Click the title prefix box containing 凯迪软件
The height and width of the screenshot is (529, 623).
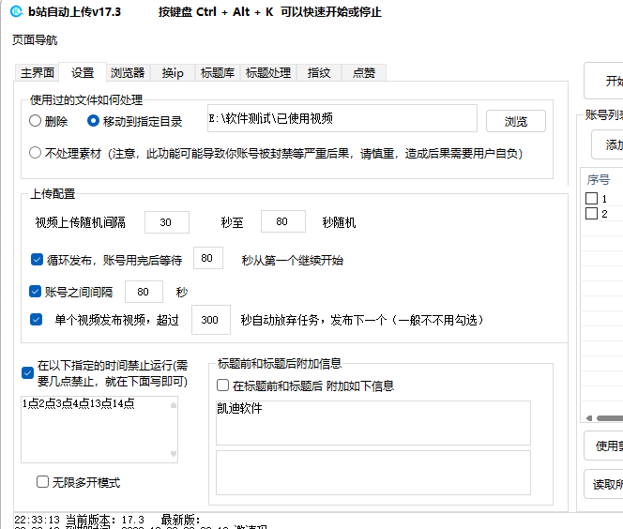pyautogui.click(x=373, y=423)
